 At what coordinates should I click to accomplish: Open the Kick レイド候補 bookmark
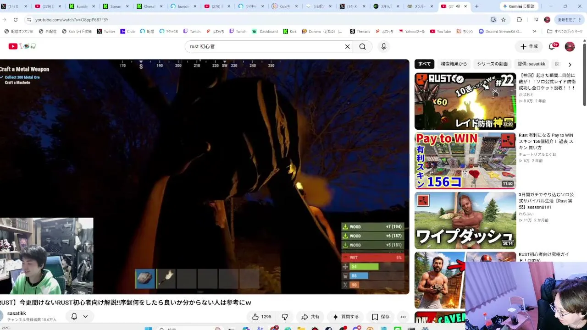[x=77, y=32]
